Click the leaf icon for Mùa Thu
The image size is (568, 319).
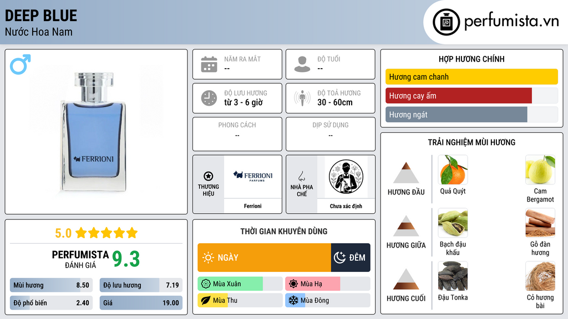pos(206,300)
